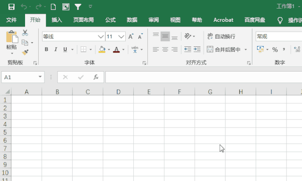Align cell text to the left
The height and width of the screenshot is (181, 302).
(156, 49)
